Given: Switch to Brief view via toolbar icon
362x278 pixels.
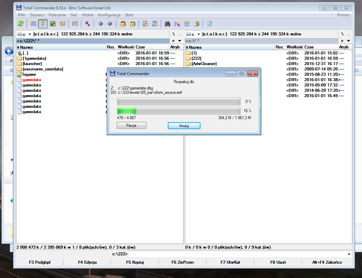Looking at the screenshot, I should pos(33,24).
